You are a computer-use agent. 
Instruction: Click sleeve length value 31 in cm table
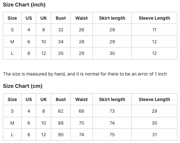point(154,135)
